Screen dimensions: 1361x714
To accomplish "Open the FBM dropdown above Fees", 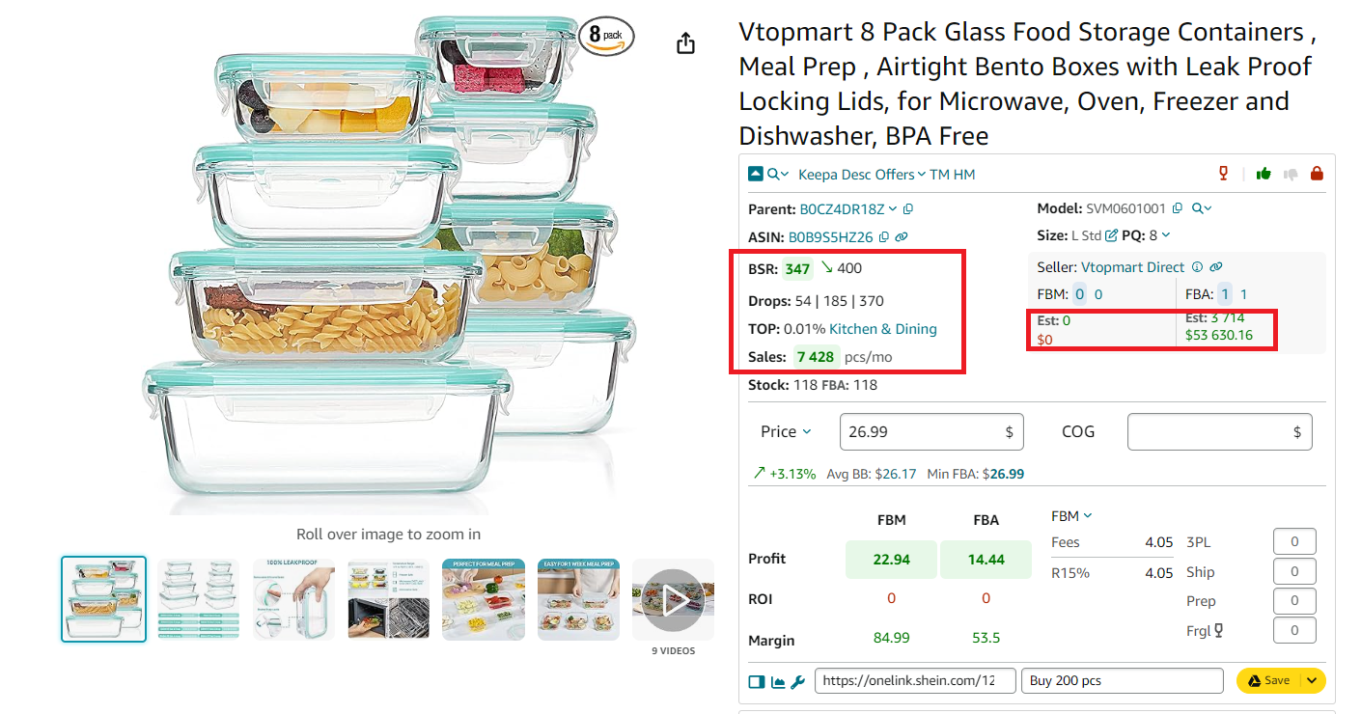I will coord(1071,515).
